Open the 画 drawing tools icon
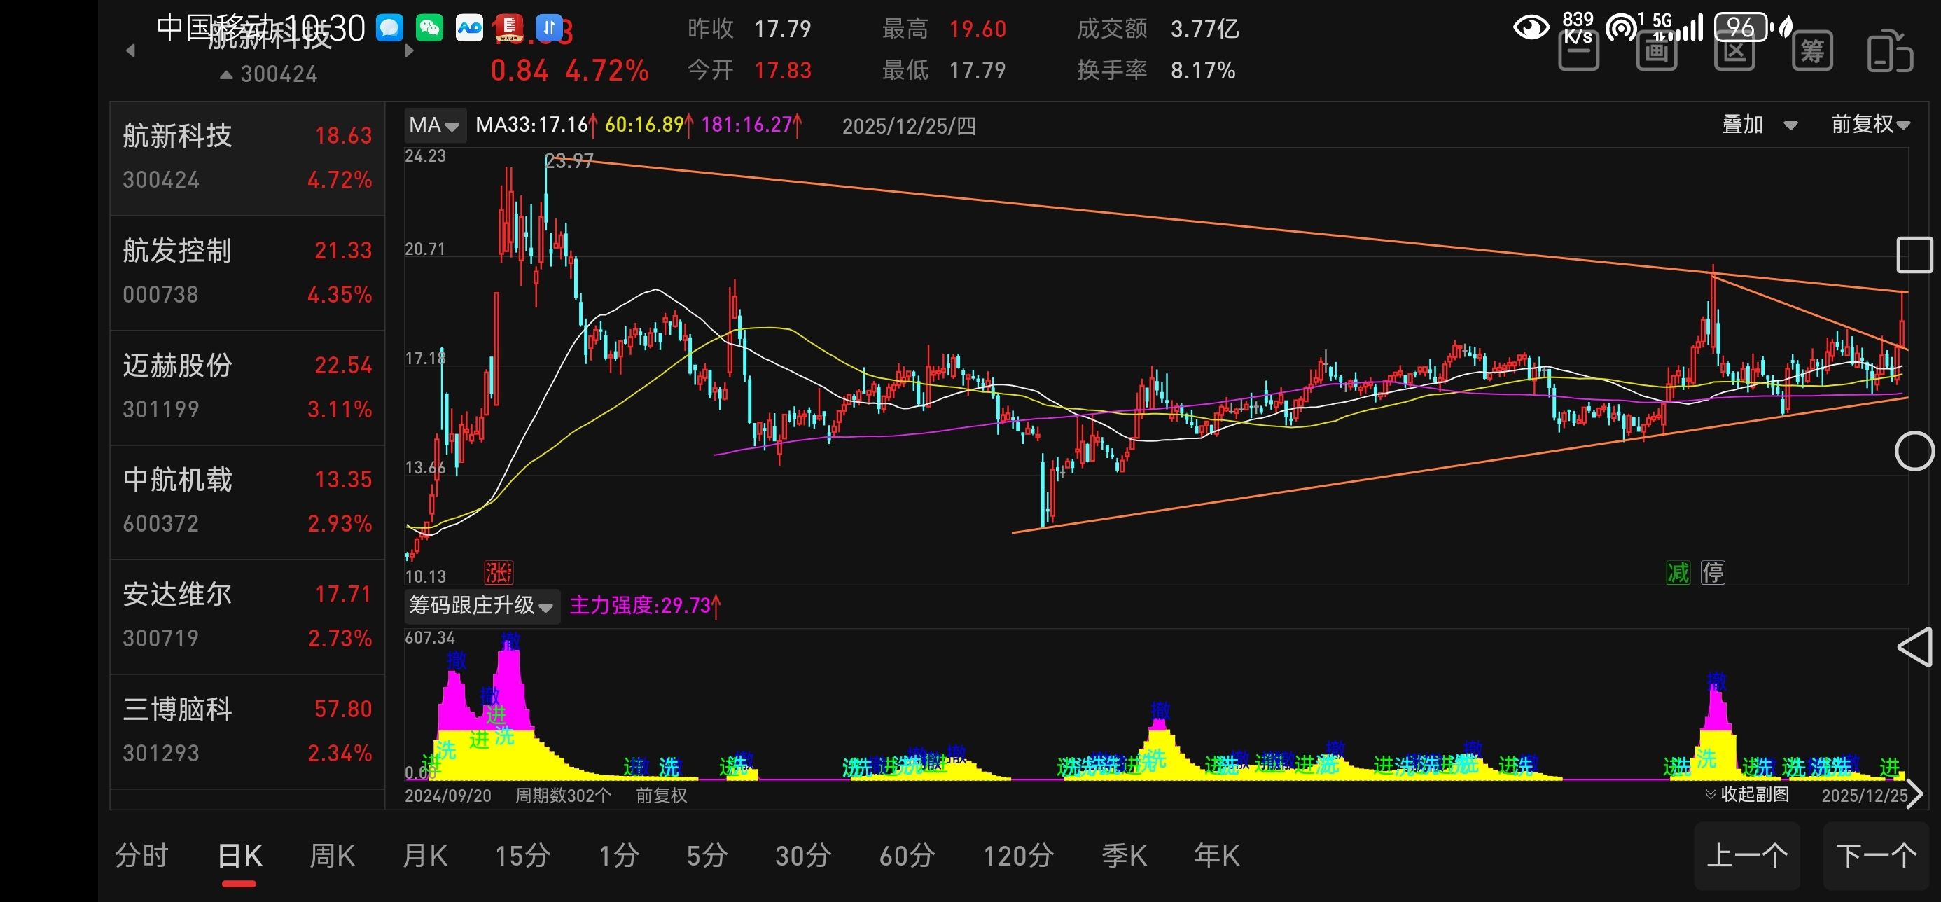This screenshot has height=902, width=1941. (1656, 51)
